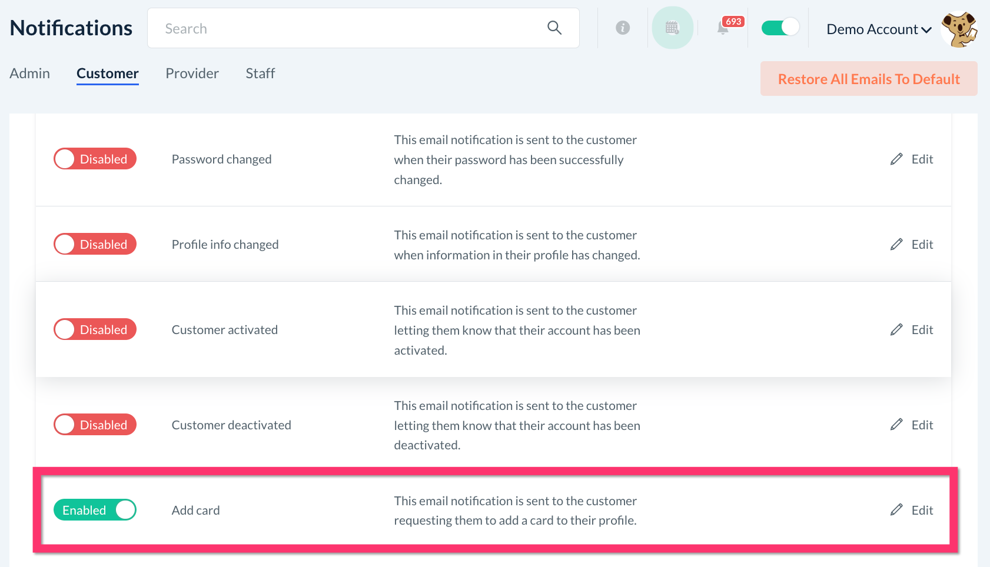Click pencil icon for Profile info changed

coord(896,245)
